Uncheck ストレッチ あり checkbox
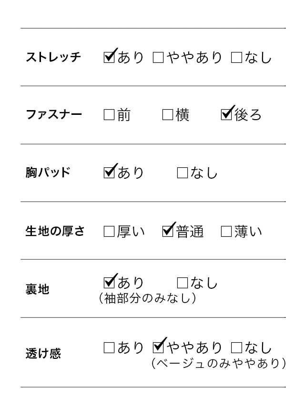The image size is (305, 407). click(x=109, y=58)
